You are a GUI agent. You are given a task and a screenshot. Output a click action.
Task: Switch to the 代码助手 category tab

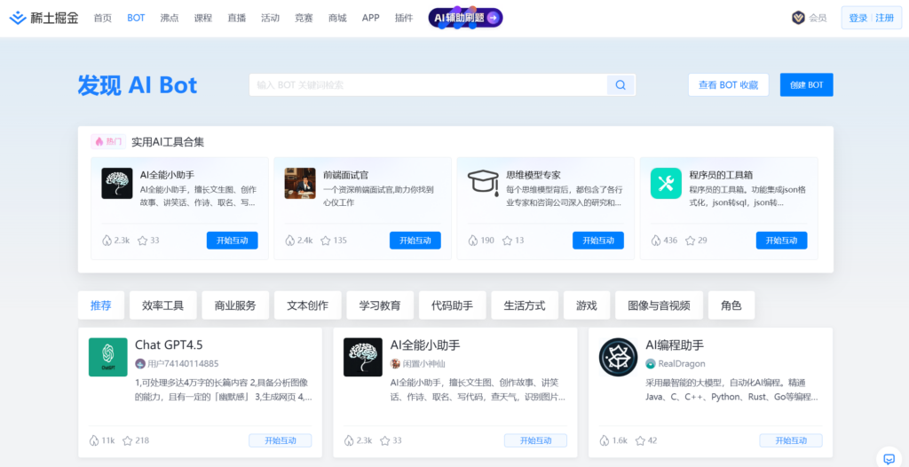coord(452,305)
